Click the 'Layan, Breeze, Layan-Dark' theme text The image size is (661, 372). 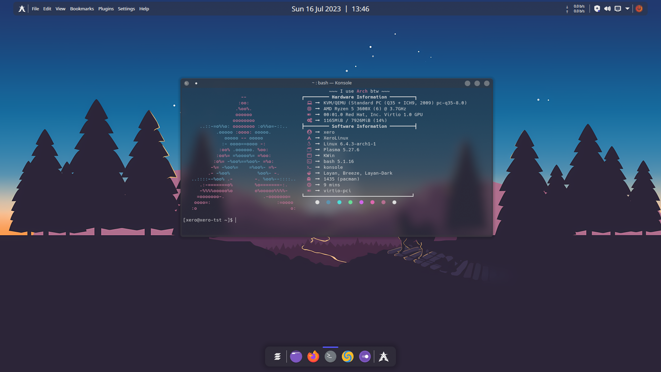coord(358,173)
